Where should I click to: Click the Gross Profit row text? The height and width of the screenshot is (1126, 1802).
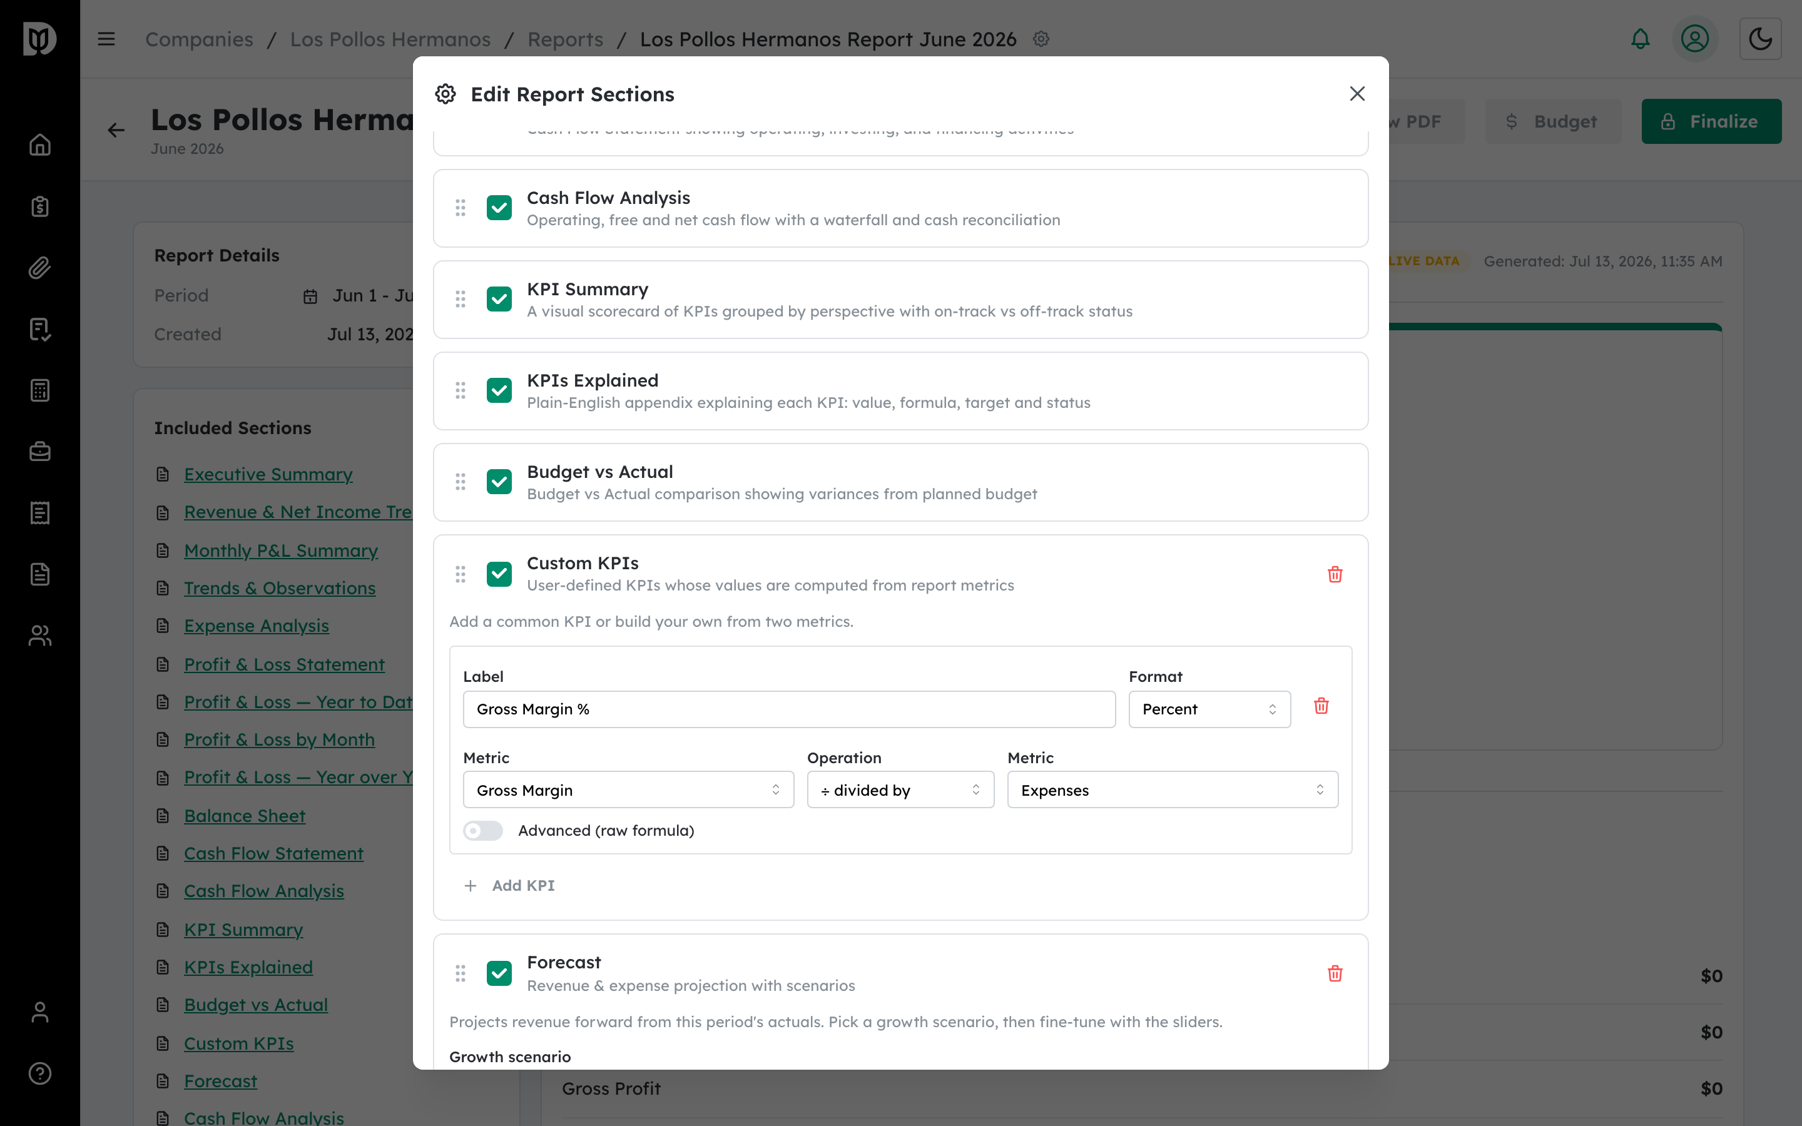pos(611,1088)
